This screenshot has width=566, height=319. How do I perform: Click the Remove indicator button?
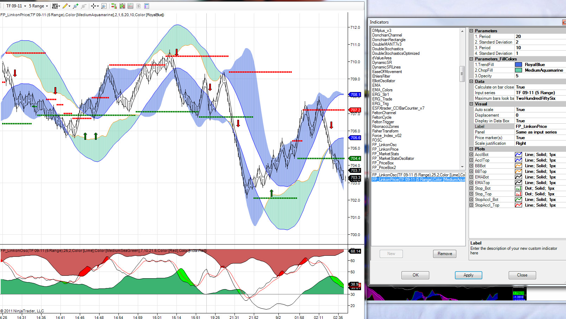(445, 254)
